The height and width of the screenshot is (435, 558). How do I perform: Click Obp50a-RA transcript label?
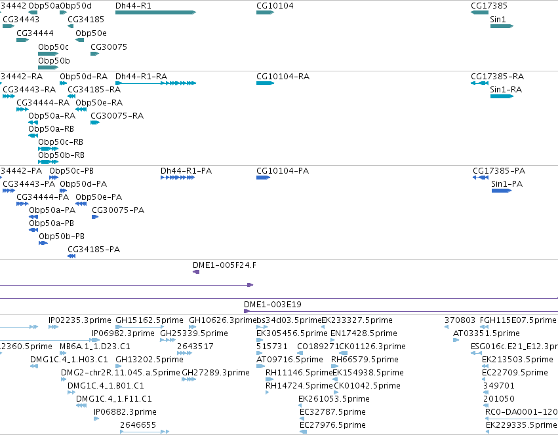(x=52, y=116)
